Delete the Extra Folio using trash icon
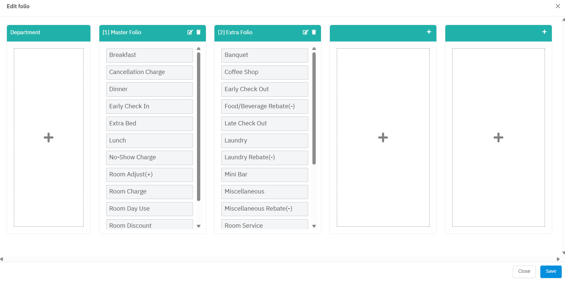565x281 pixels. [x=314, y=32]
